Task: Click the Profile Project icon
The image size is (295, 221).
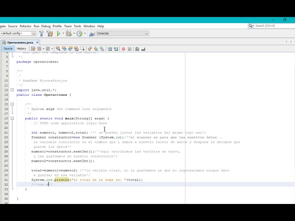Action: [x=79, y=34]
